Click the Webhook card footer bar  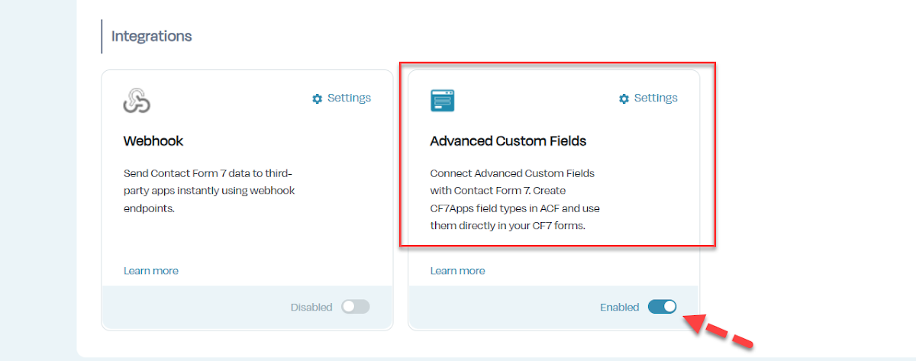click(x=198, y=308)
